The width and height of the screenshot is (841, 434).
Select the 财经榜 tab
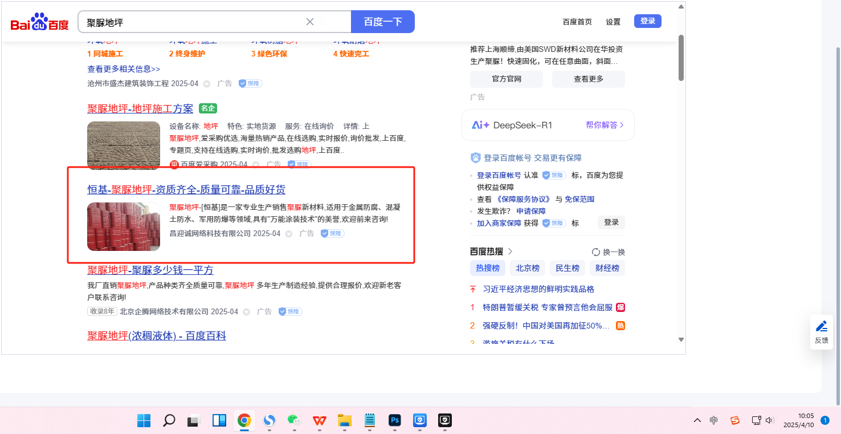607,268
